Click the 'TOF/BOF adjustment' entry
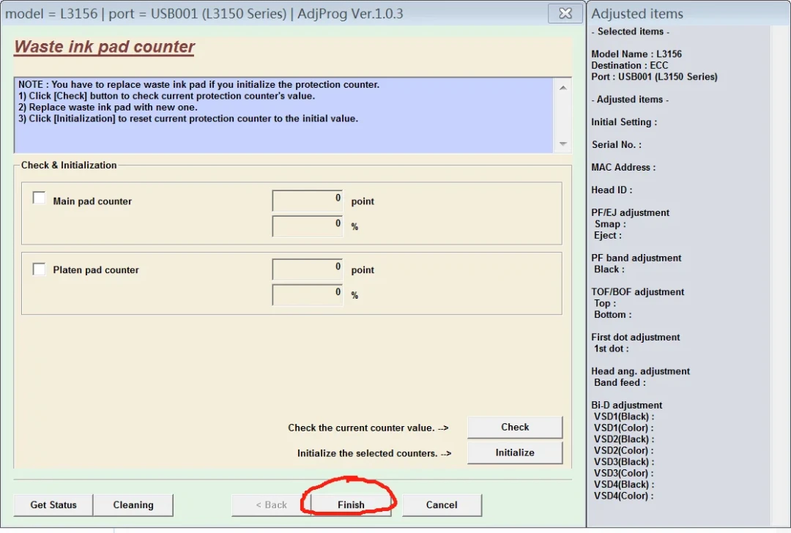The image size is (791, 533). [638, 292]
